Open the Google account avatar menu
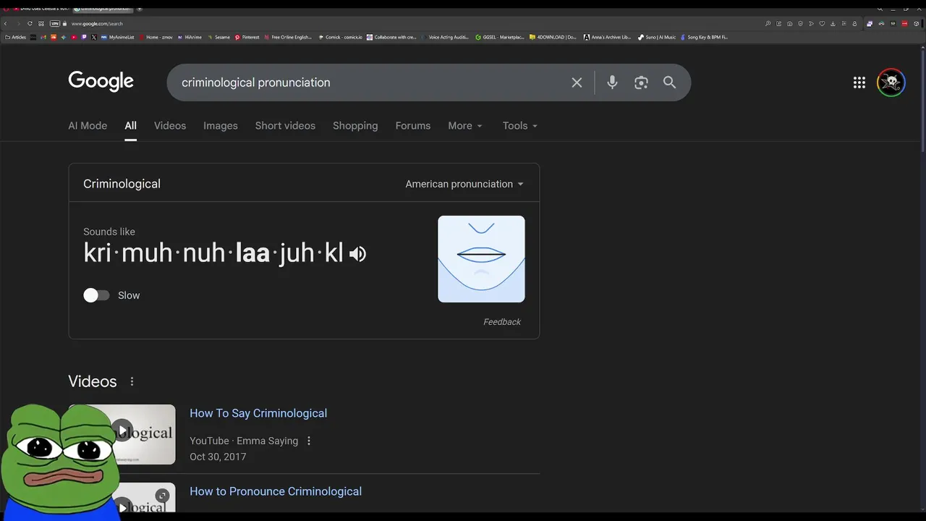The image size is (926, 521). 891,82
